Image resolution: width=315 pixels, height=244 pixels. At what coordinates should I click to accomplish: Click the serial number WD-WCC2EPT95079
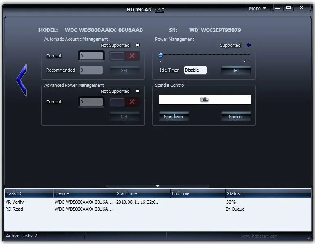click(x=215, y=30)
